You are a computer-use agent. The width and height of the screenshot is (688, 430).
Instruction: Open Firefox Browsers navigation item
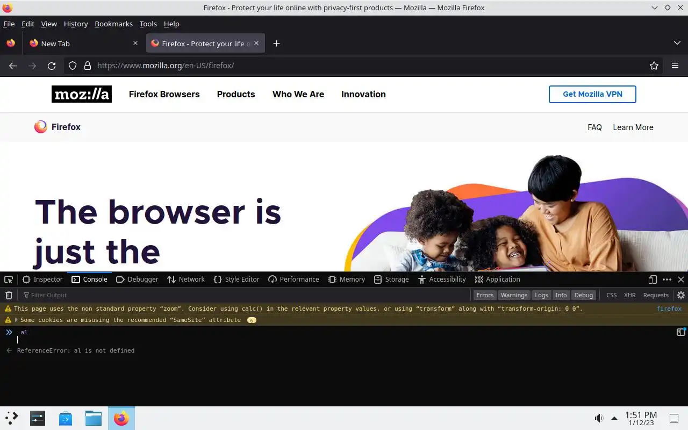(164, 94)
